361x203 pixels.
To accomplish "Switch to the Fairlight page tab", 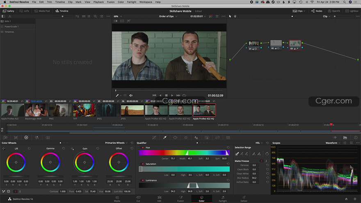I will click(223, 199).
